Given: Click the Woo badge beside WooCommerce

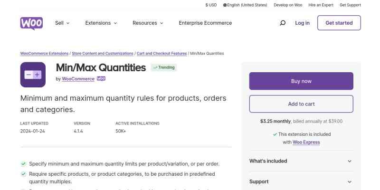Looking at the screenshot, I should click(101, 79).
